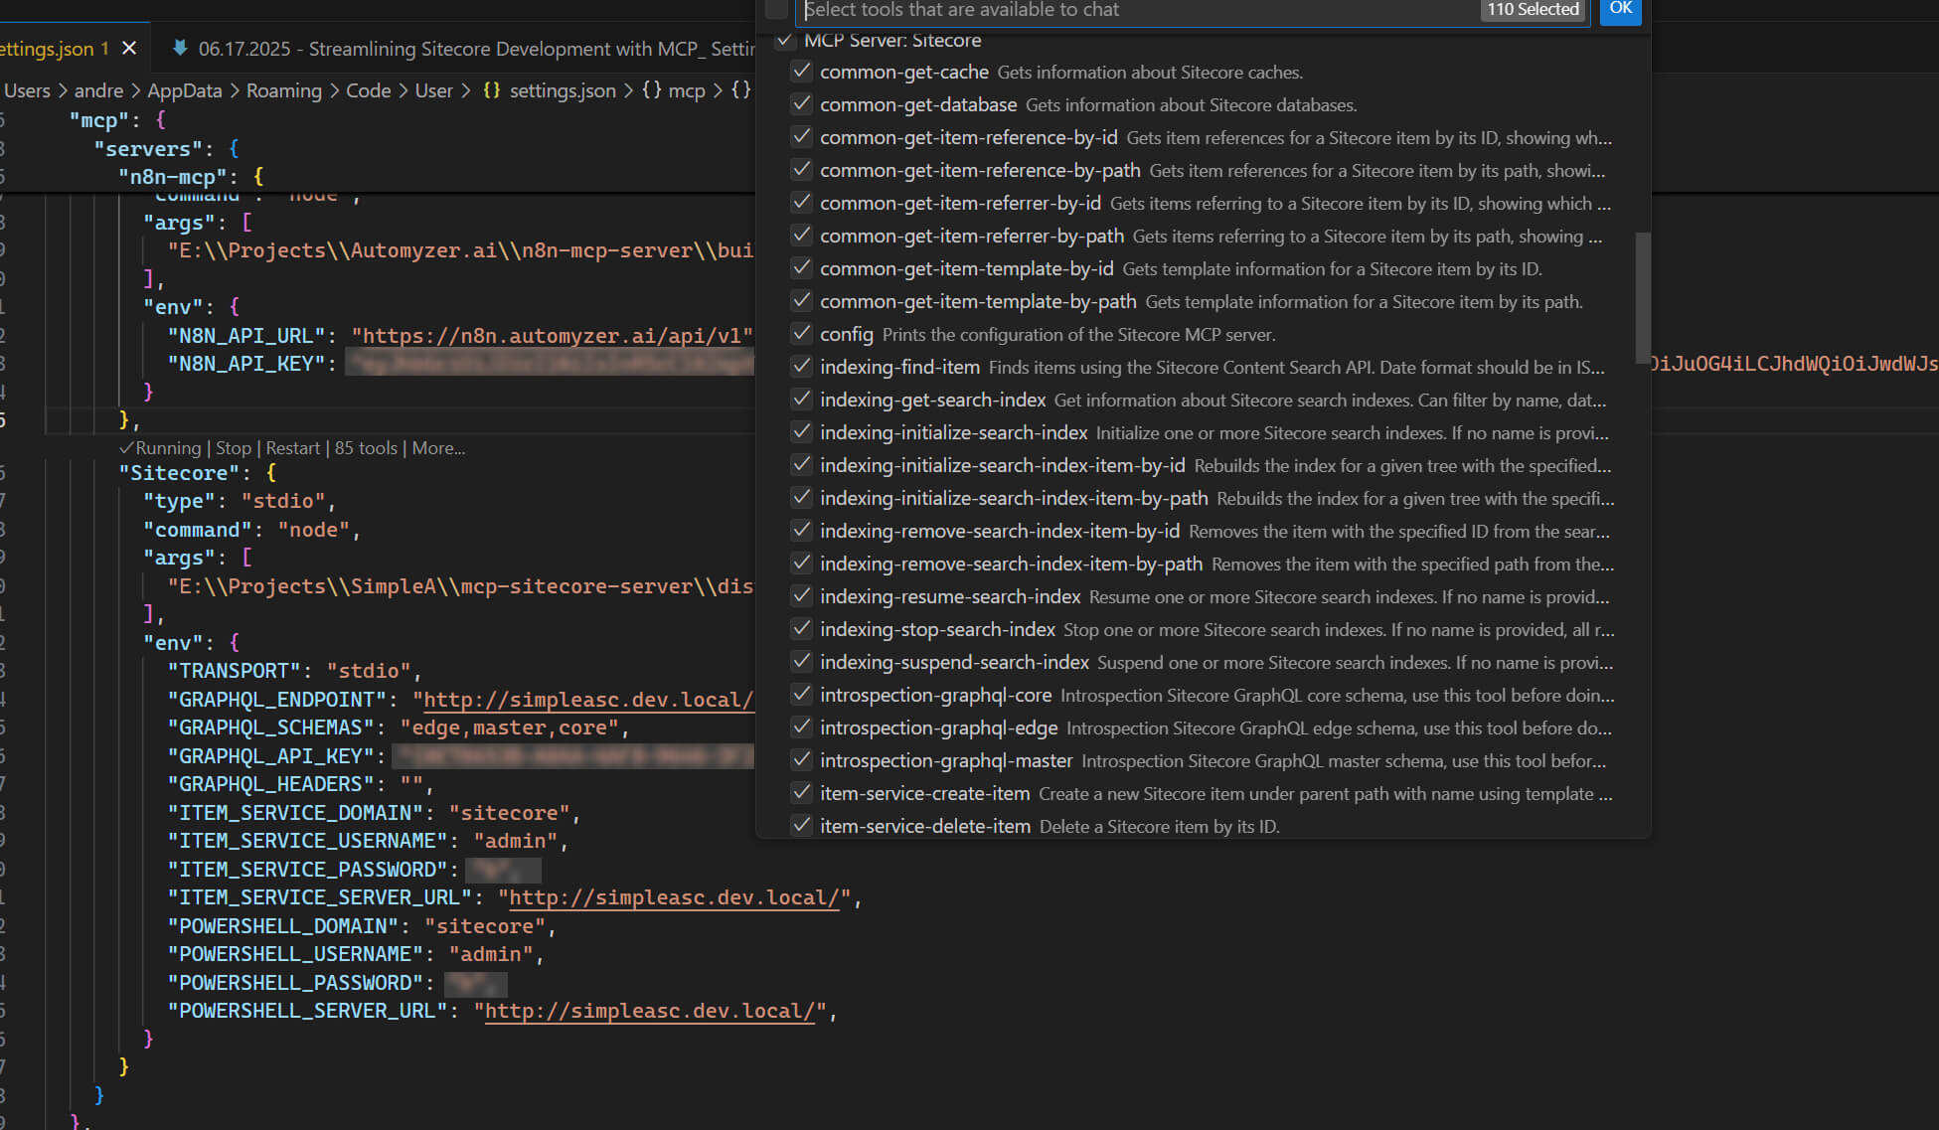
Task: Select breadcrumb 'User'
Action: [x=433, y=90]
